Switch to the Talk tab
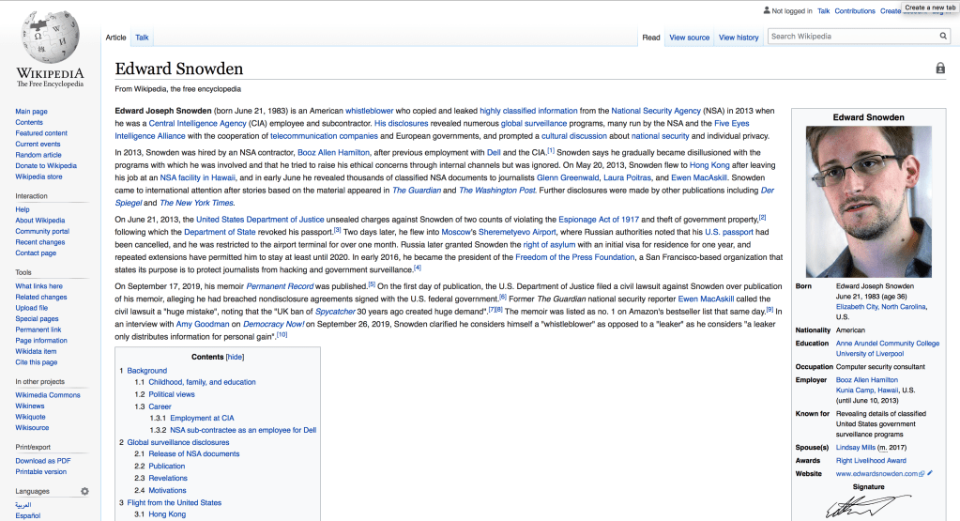960x521 pixels. 142,38
